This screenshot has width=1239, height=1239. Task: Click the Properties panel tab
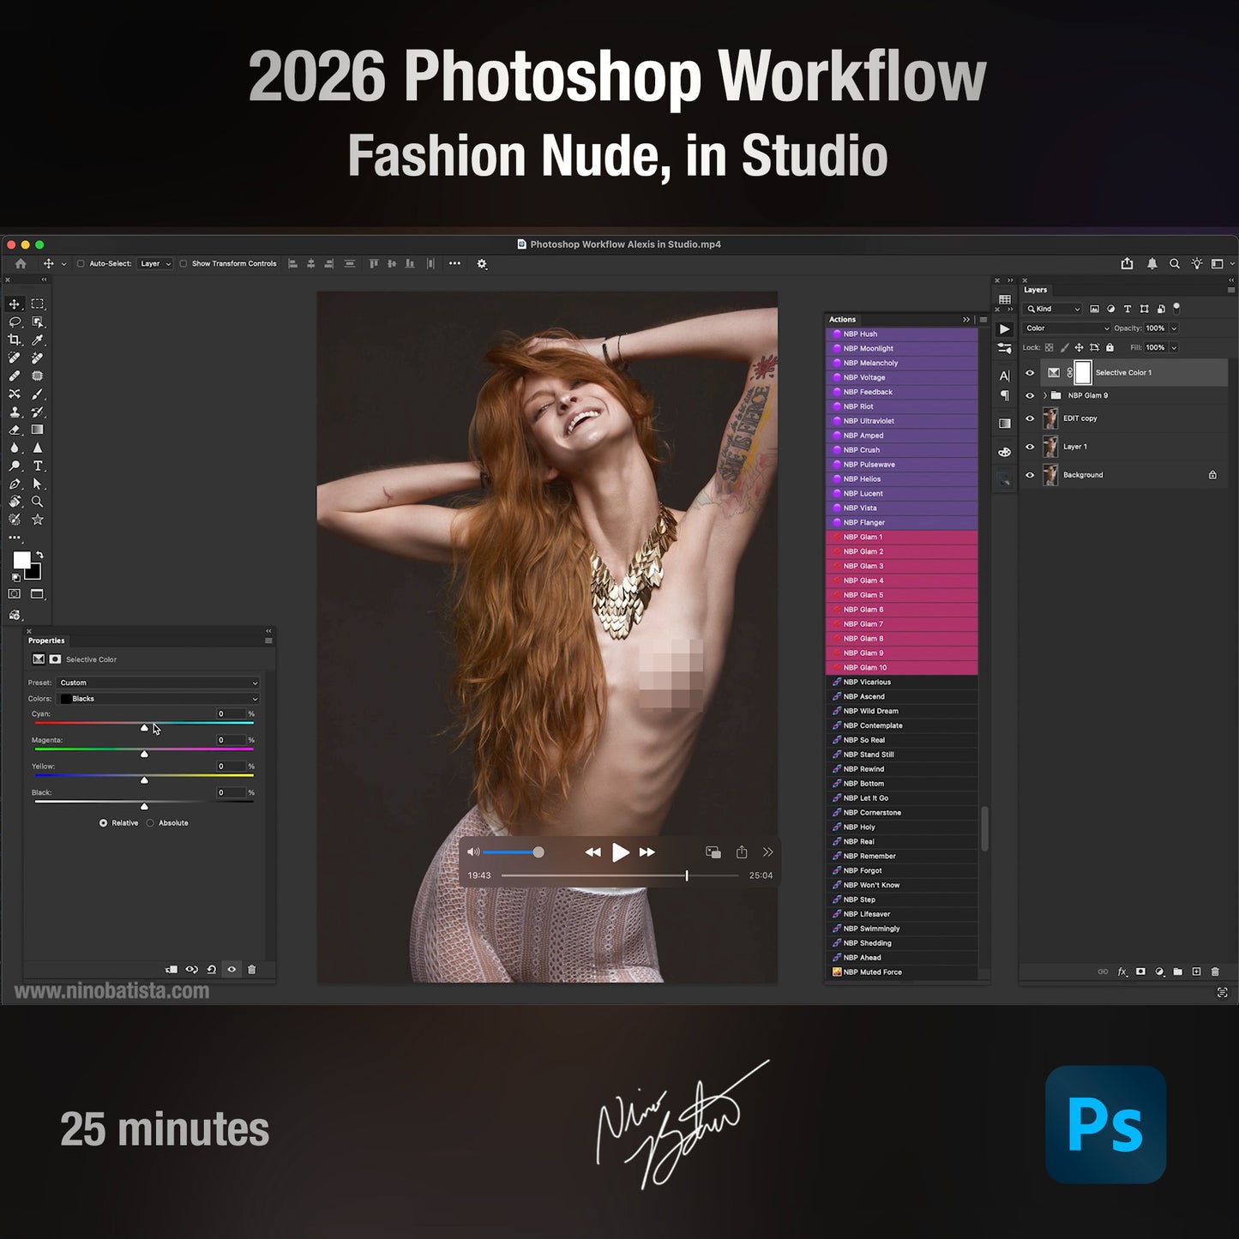click(47, 641)
